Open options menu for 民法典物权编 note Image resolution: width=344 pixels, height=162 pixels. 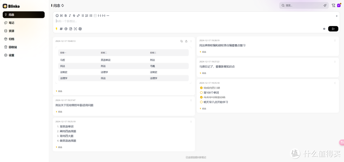(335, 41)
